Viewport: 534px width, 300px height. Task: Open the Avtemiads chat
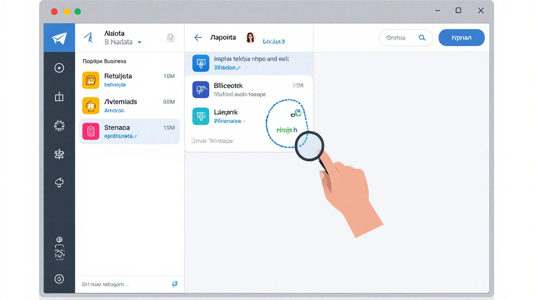pos(129,105)
